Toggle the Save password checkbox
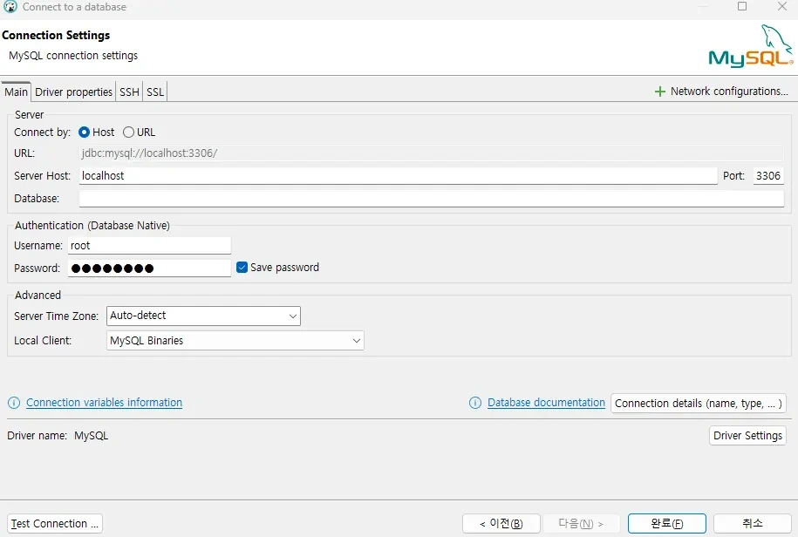Image resolution: width=798 pixels, height=537 pixels. point(242,268)
